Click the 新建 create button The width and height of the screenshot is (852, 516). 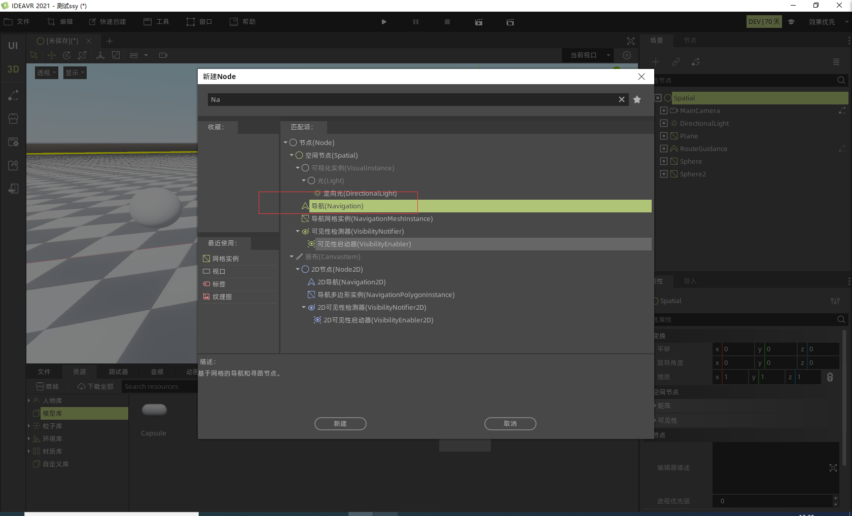340,424
